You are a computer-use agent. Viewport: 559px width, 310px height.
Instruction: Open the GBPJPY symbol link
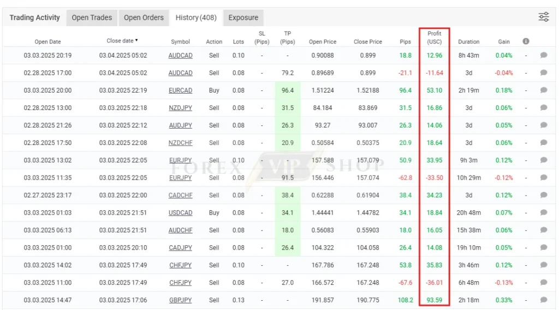pyautogui.click(x=180, y=300)
